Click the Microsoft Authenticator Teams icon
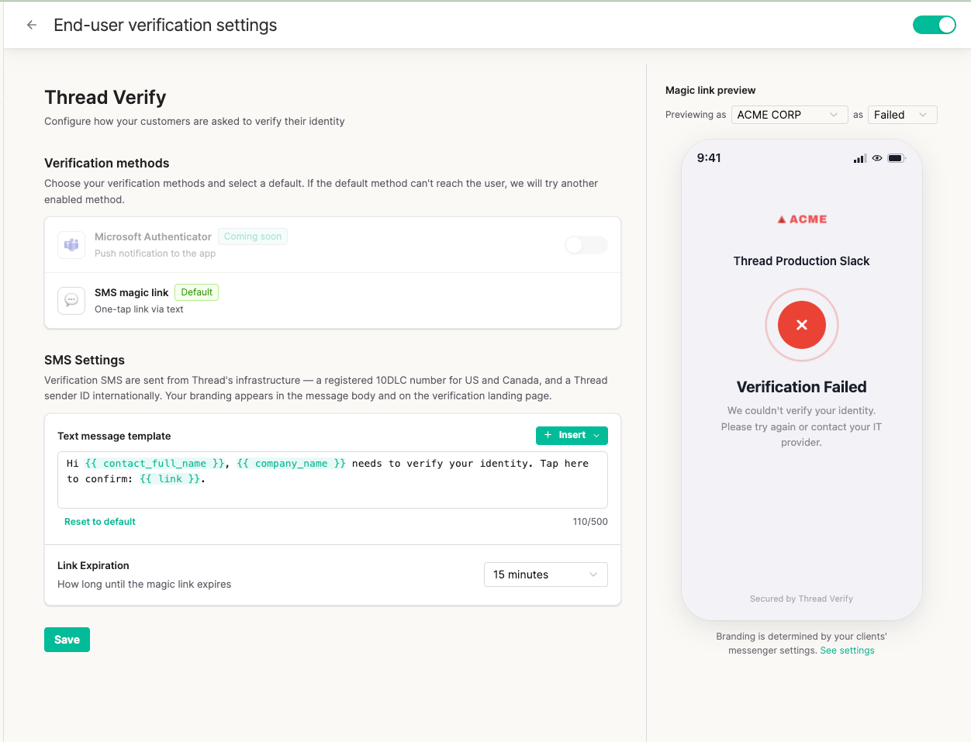 click(x=71, y=245)
